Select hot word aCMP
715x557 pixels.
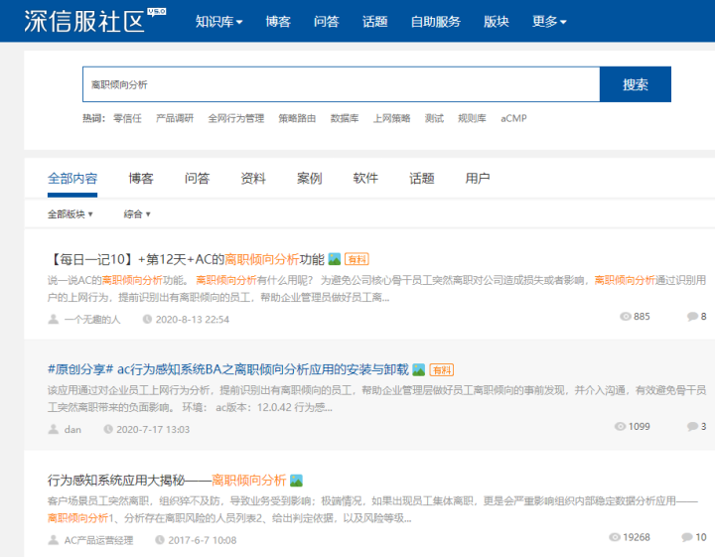point(513,118)
